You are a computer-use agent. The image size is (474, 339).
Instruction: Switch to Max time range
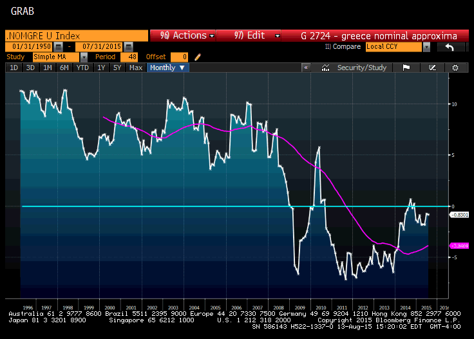[x=136, y=68]
